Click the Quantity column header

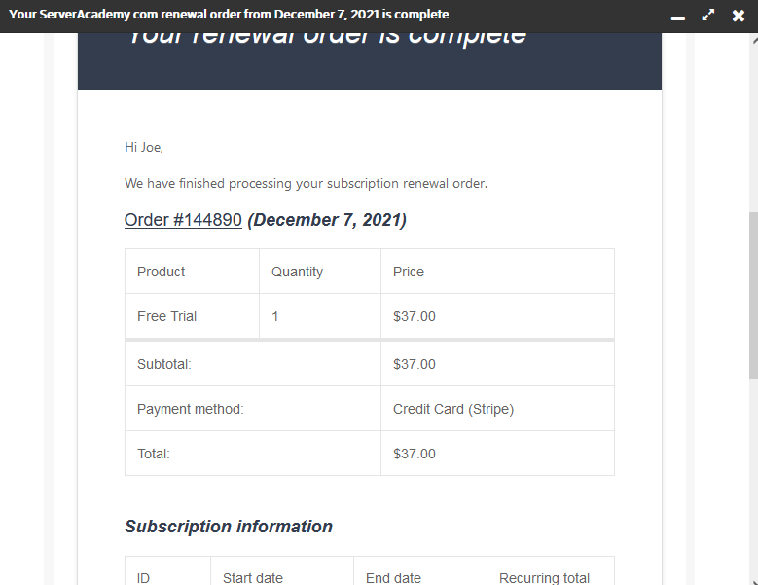297,272
